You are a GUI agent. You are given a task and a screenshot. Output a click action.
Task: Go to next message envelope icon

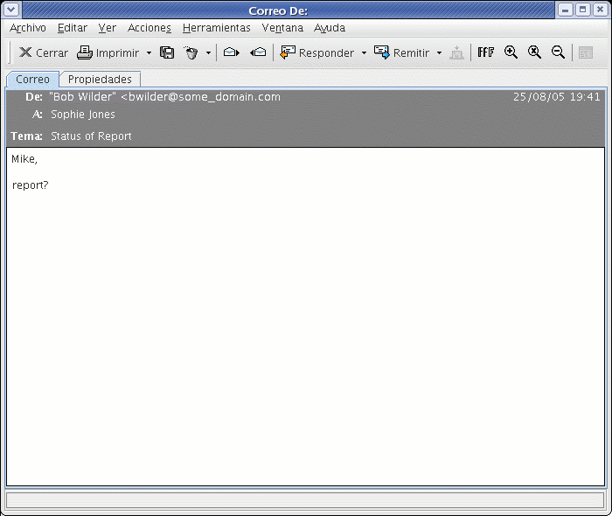point(231,52)
